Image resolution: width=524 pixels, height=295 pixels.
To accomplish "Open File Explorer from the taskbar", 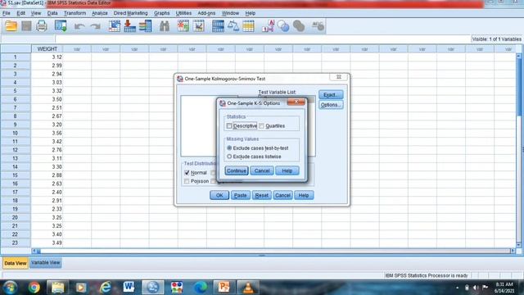I will [57, 288].
